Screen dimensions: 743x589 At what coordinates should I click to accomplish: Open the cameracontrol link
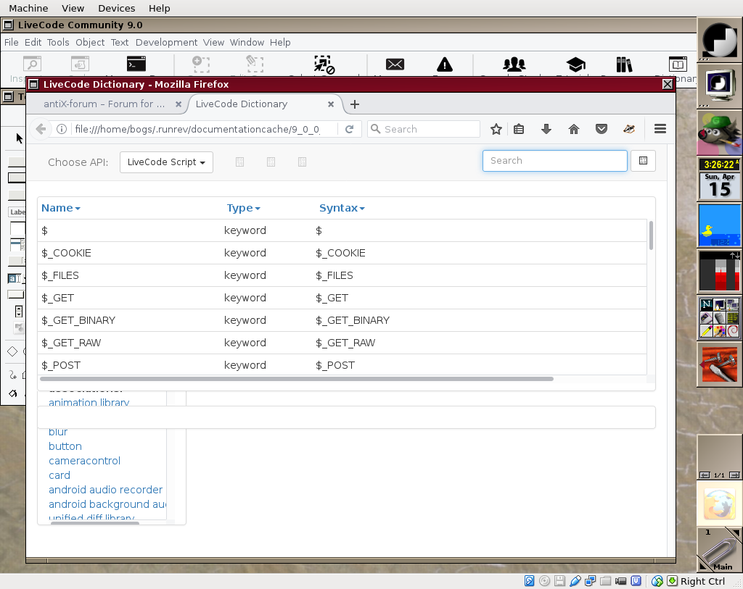point(84,461)
